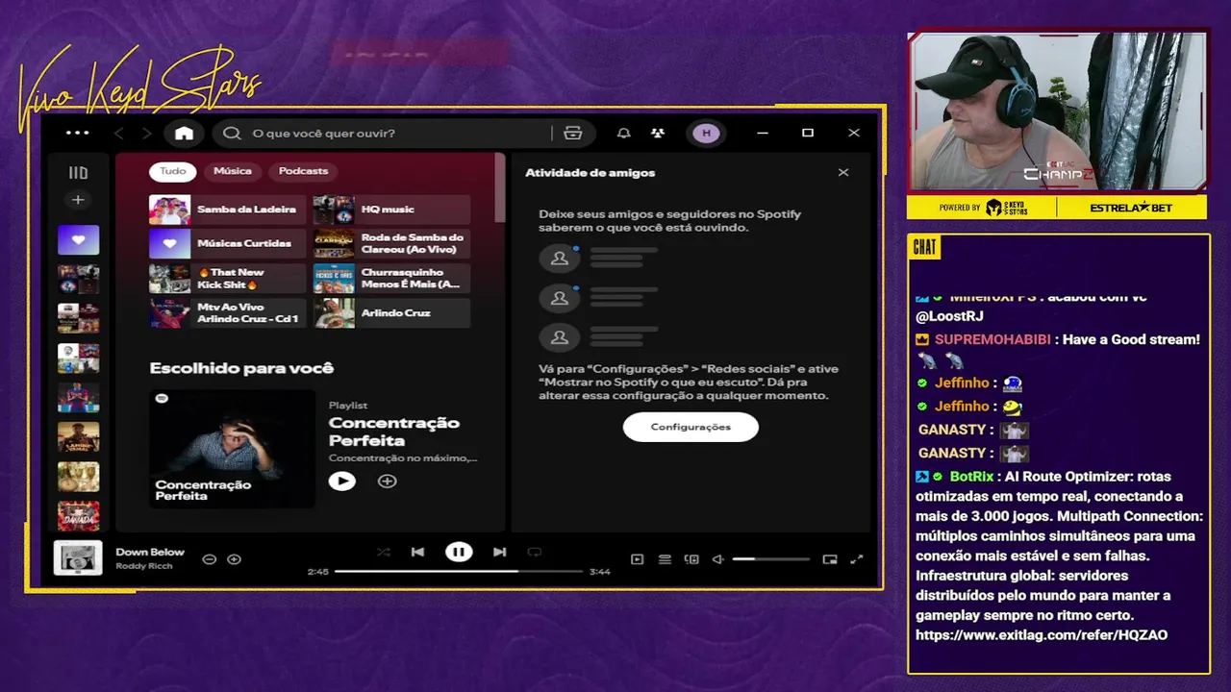Close the 'Atividade de amigos' panel
Image resolution: width=1231 pixels, height=692 pixels.
click(843, 173)
